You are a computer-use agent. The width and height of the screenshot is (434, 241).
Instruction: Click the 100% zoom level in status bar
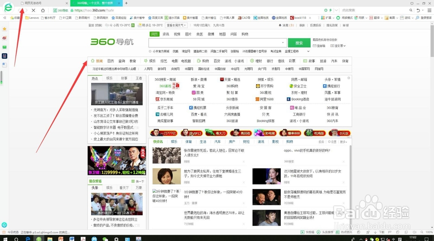pyautogui.click(x=429, y=232)
